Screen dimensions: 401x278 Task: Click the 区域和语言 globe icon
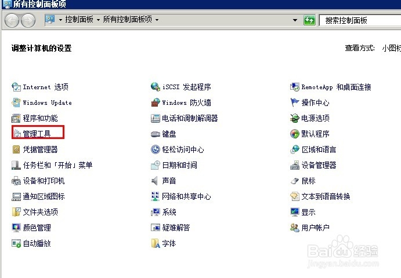pyautogui.click(x=295, y=149)
